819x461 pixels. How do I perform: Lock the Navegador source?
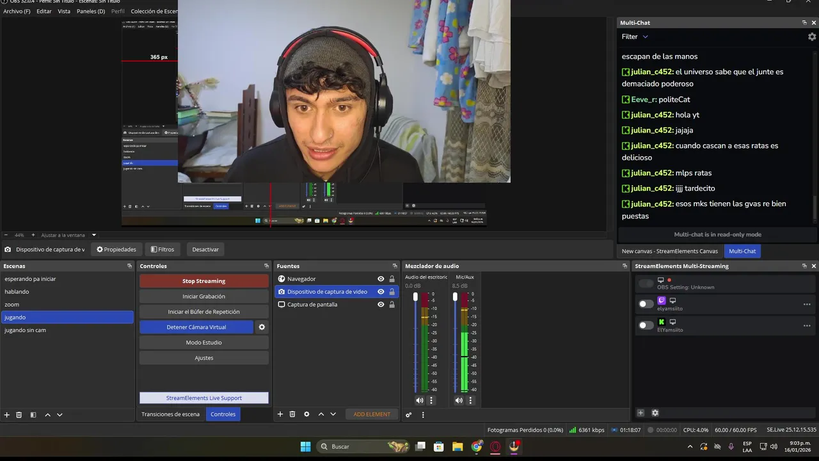392,279
